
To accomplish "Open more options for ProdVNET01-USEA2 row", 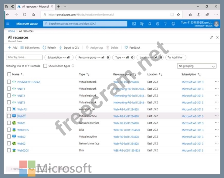I will 217,82.
